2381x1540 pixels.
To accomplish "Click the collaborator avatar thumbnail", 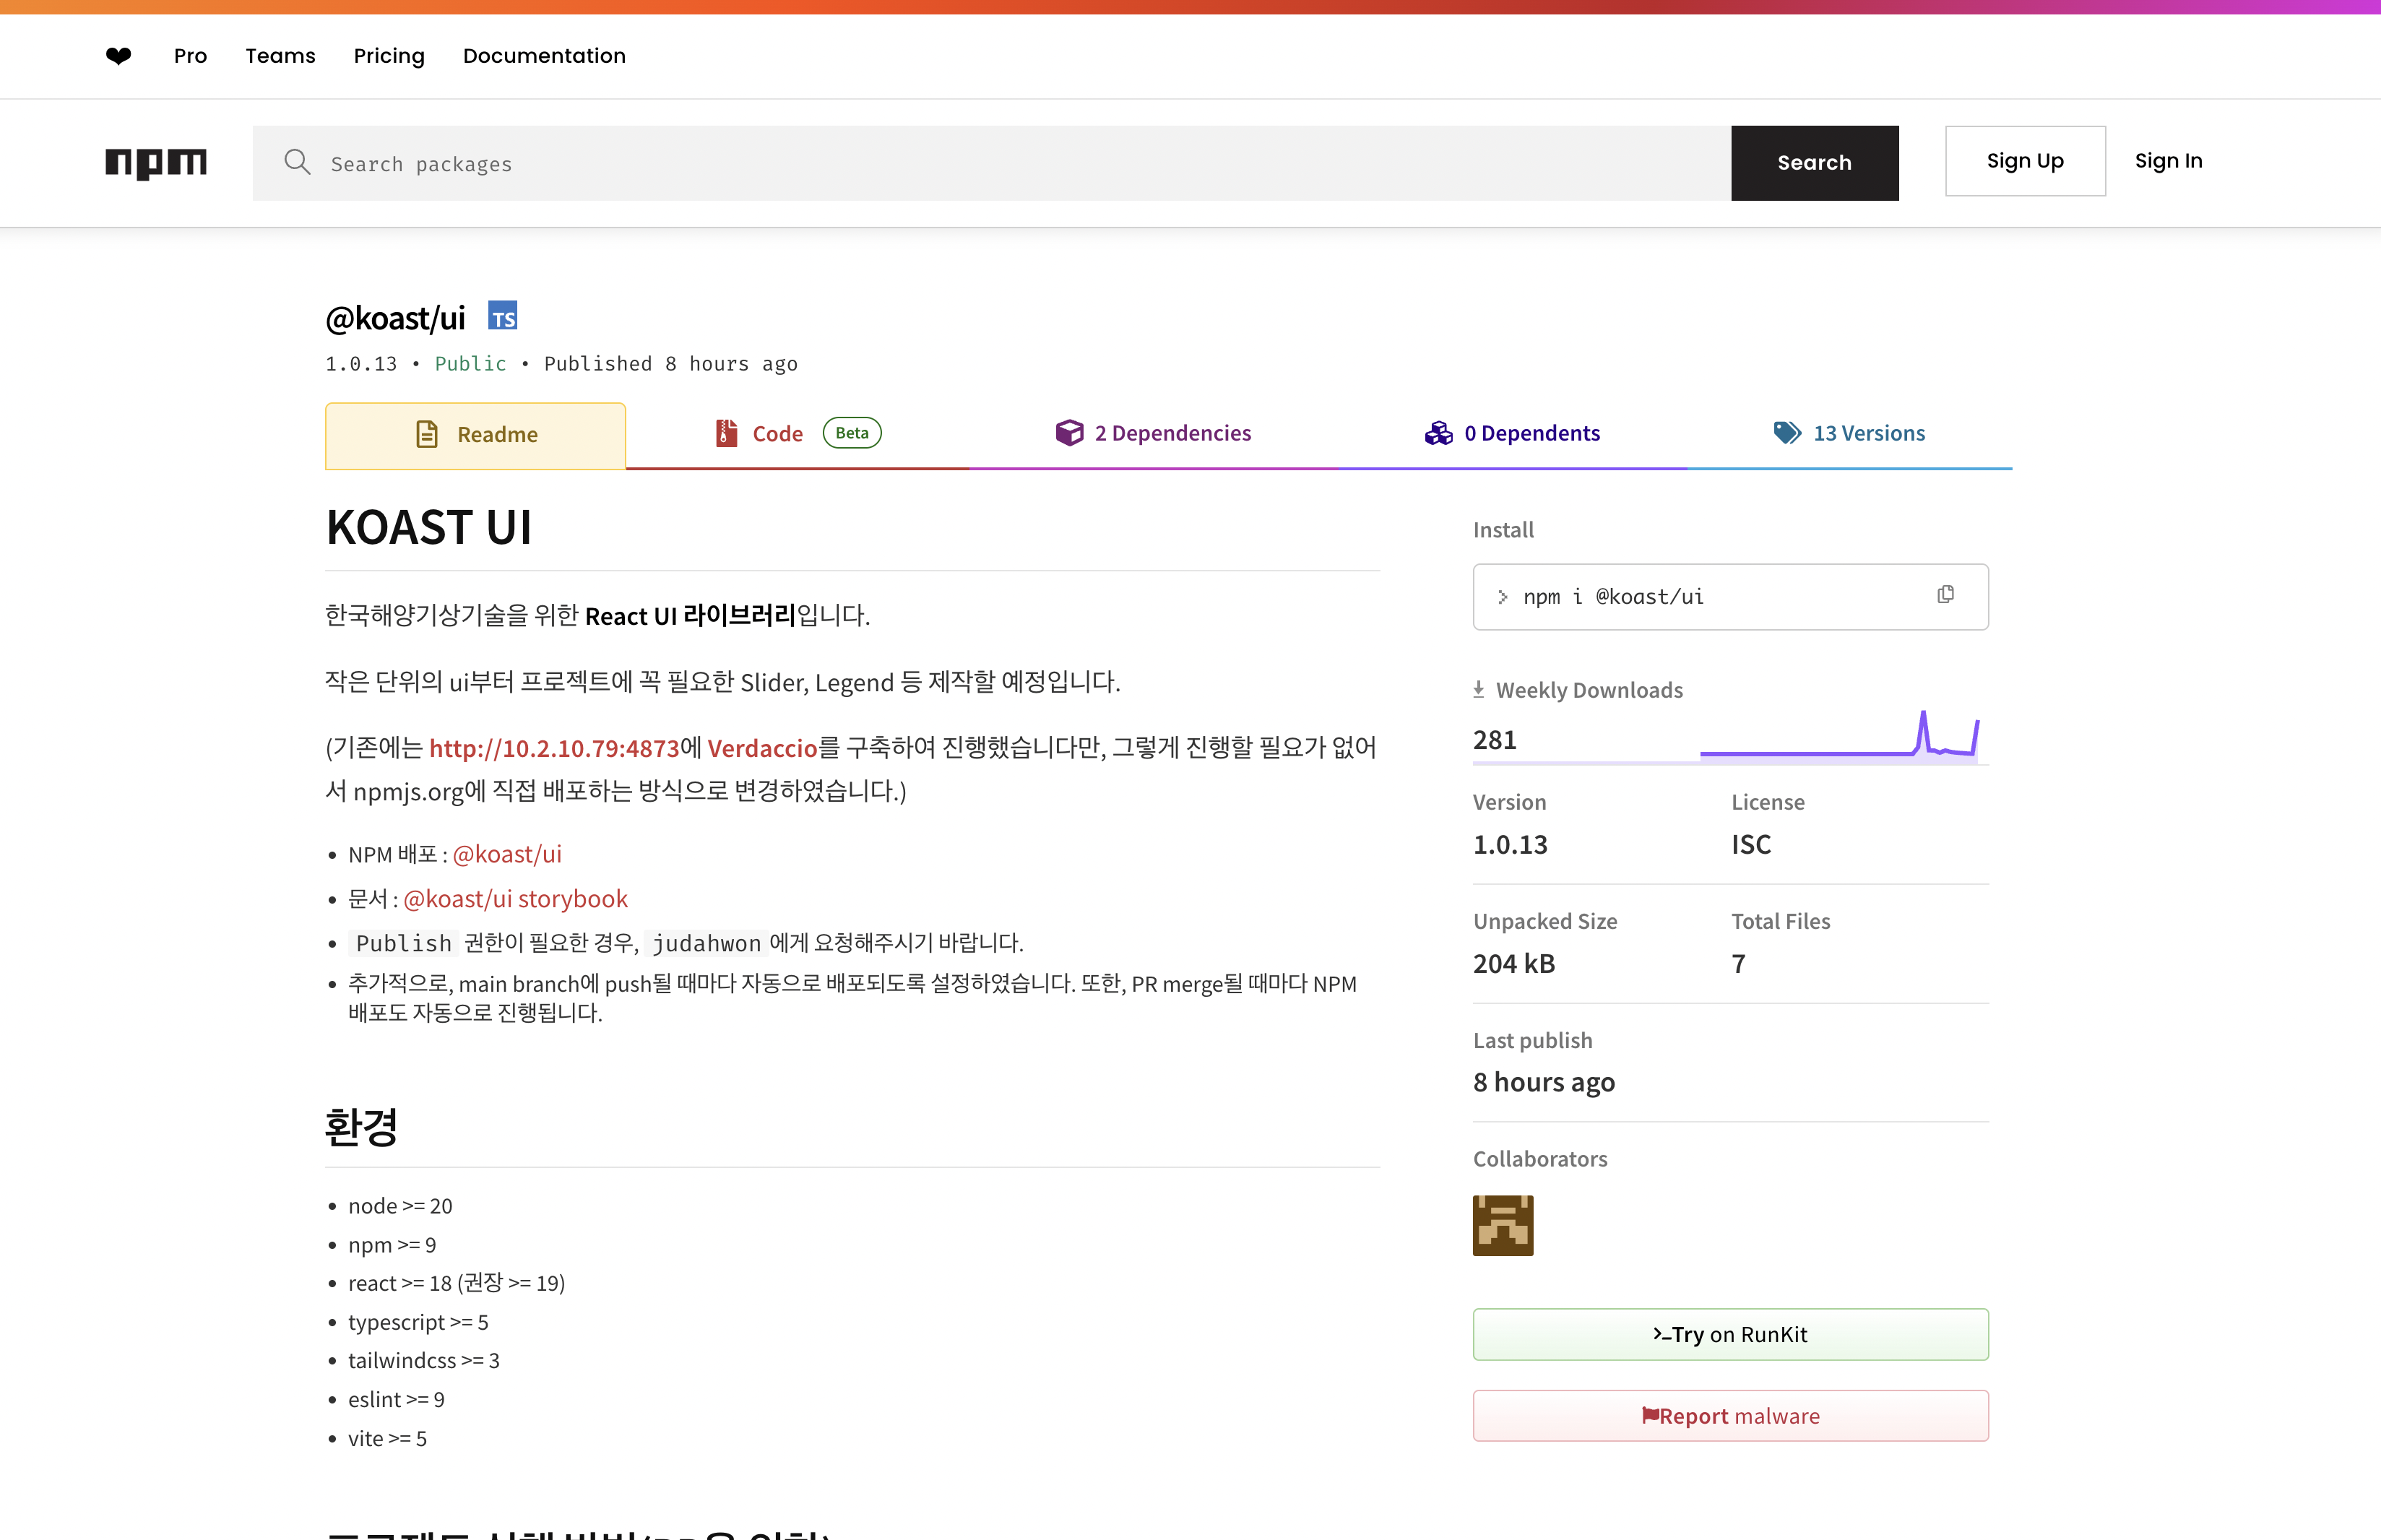I will 1503,1225.
